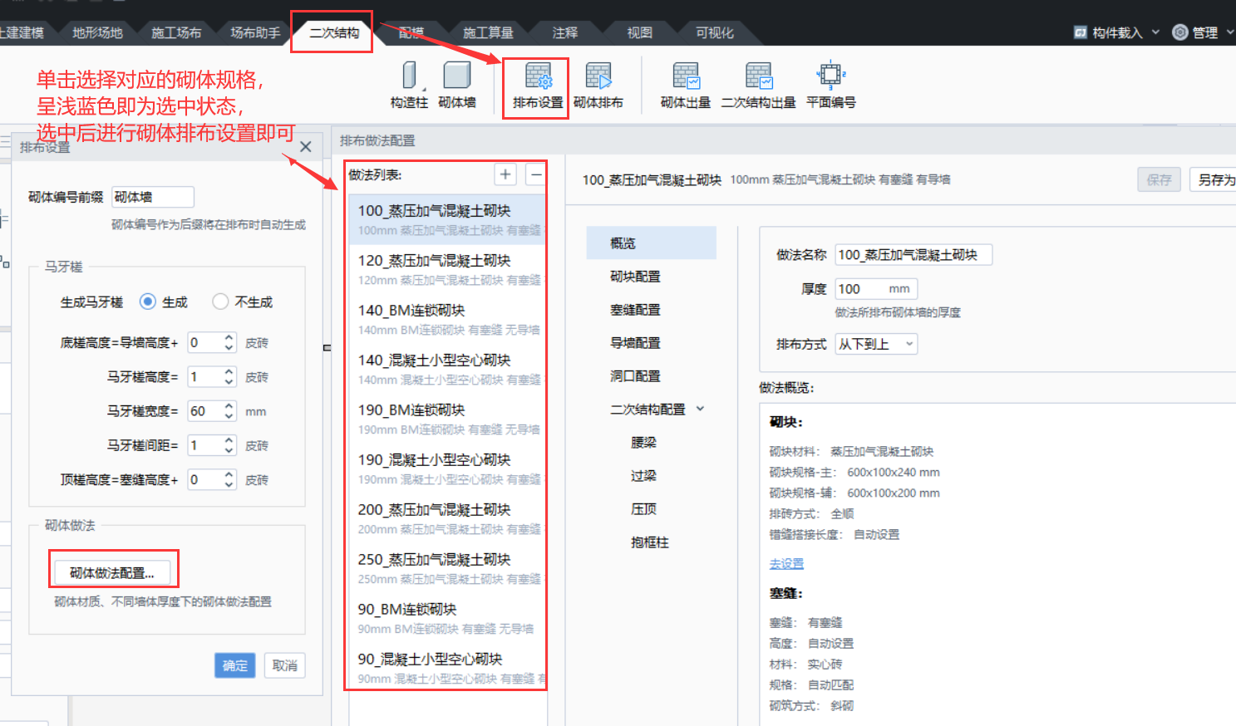The height and width of the screenshot is (726, 1236).
Task: Edit the 砌体编号前缀 input field
Action: coord(153,197)
